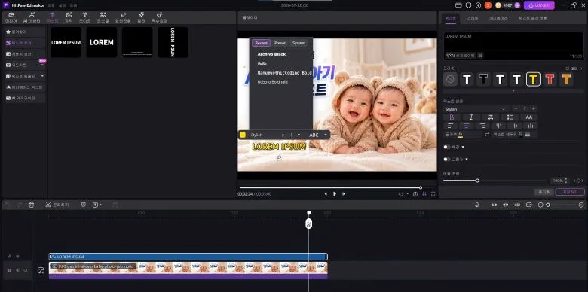Play the preview with play button

click(x=335, y=194)
